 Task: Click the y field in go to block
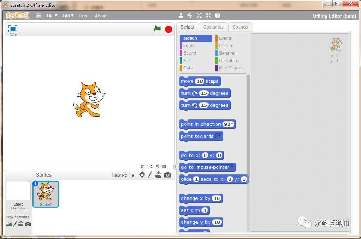tap(219, 155)
